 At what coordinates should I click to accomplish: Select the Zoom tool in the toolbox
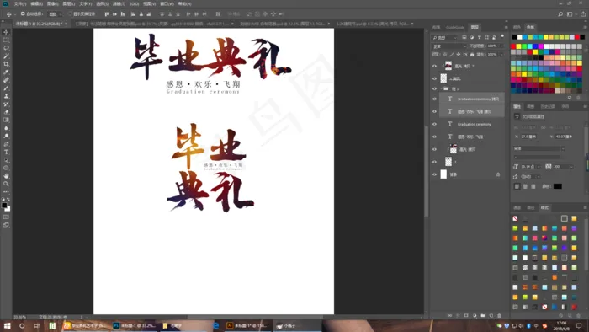(6, 184)
